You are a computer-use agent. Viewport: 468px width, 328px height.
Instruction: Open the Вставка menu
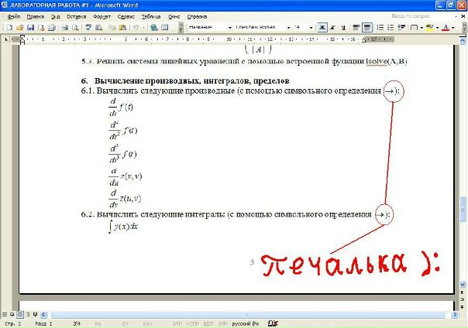[x=77, y=15]
